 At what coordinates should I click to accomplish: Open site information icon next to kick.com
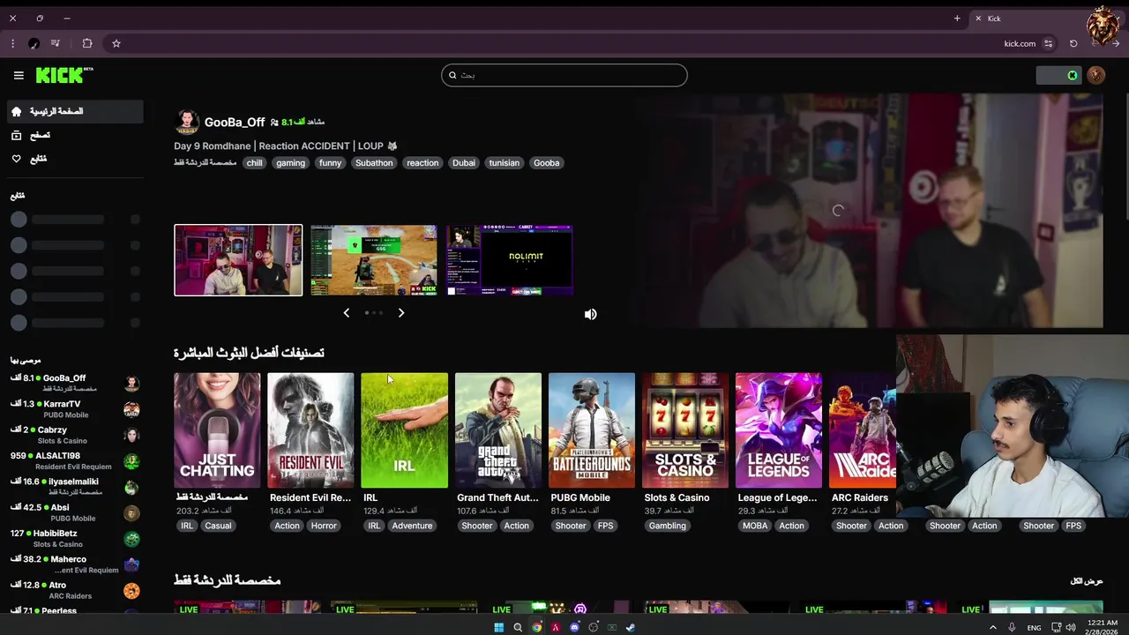point(1048,43)
